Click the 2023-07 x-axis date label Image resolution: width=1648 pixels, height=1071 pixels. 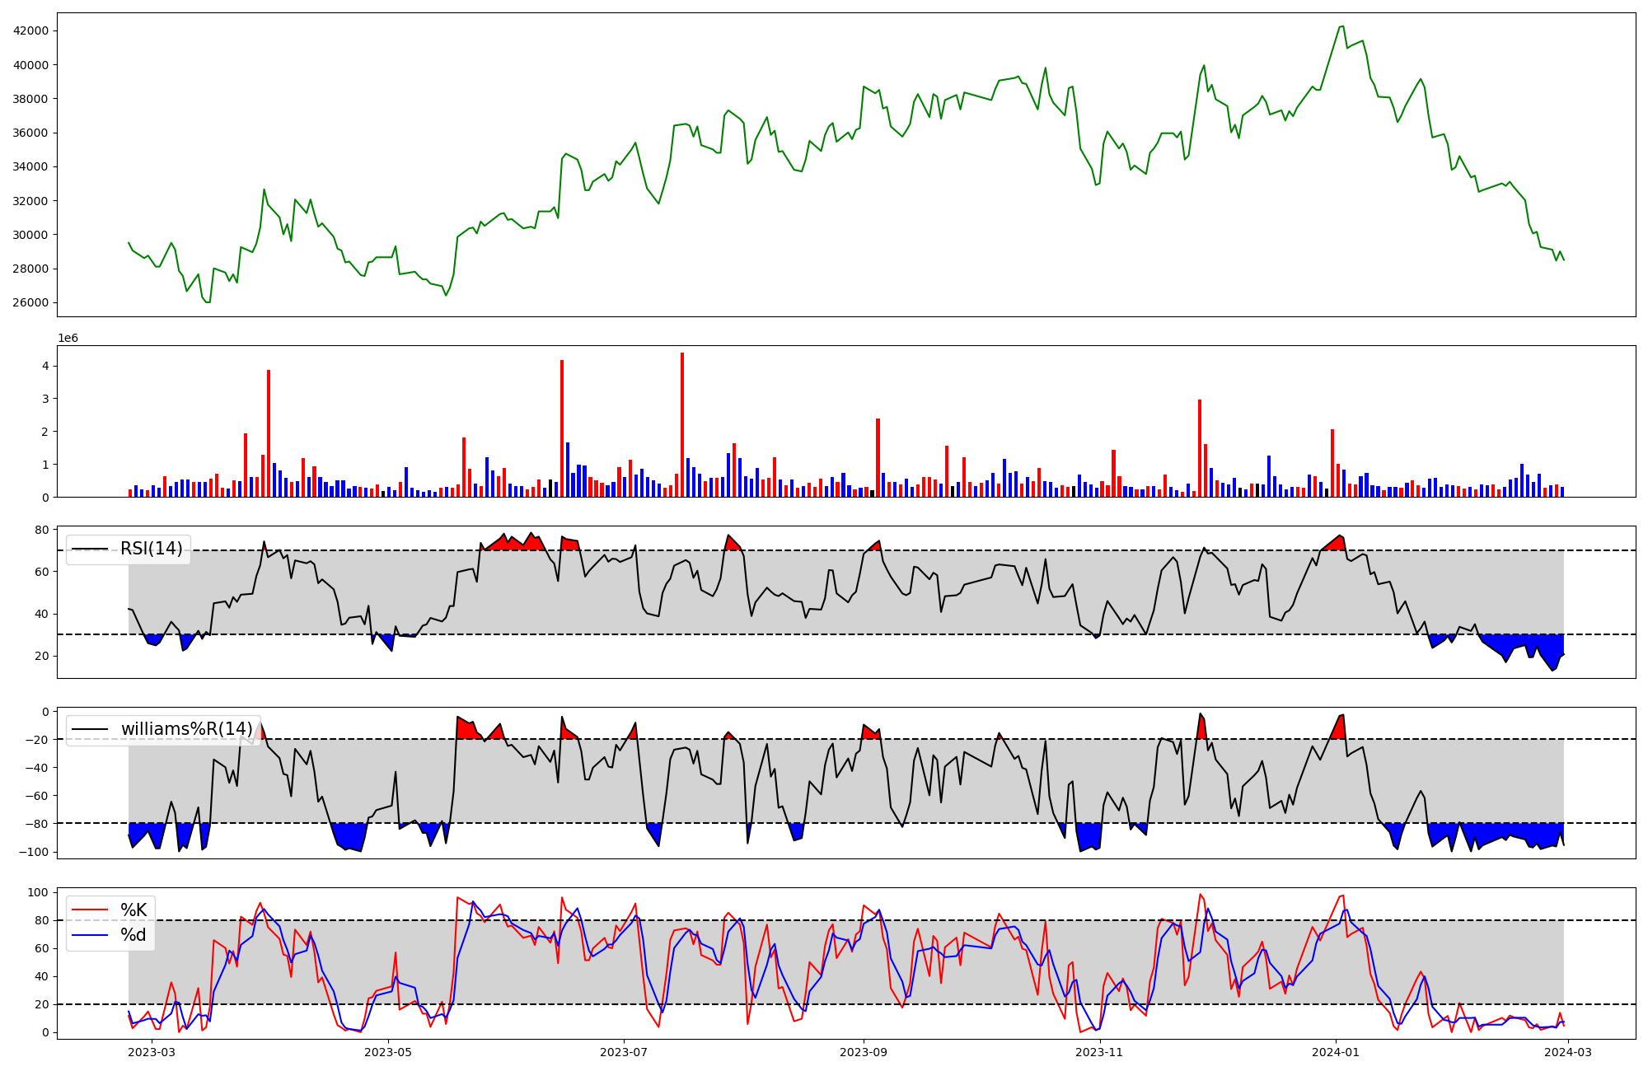(624, 1052)
